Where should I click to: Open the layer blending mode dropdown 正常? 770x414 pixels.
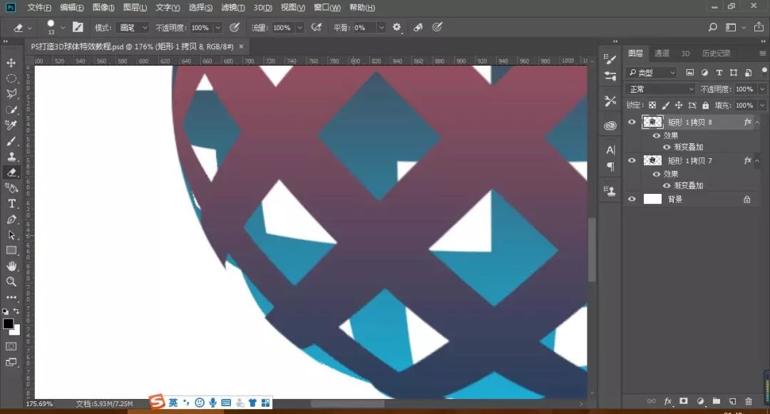pyautogui.click(x=658, y=88)
